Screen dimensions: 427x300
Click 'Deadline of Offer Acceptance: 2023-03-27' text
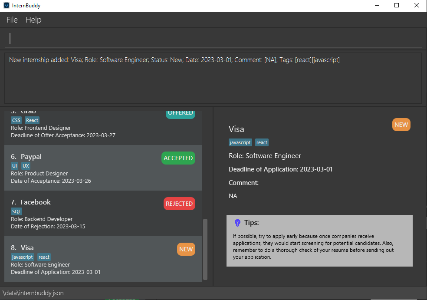63,135
